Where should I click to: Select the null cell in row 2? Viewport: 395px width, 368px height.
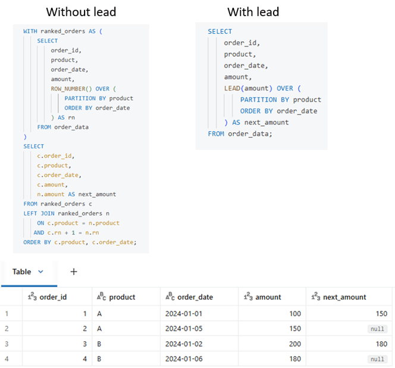(x=377, y=329)
